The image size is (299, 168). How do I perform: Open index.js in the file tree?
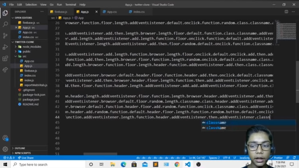29,80
